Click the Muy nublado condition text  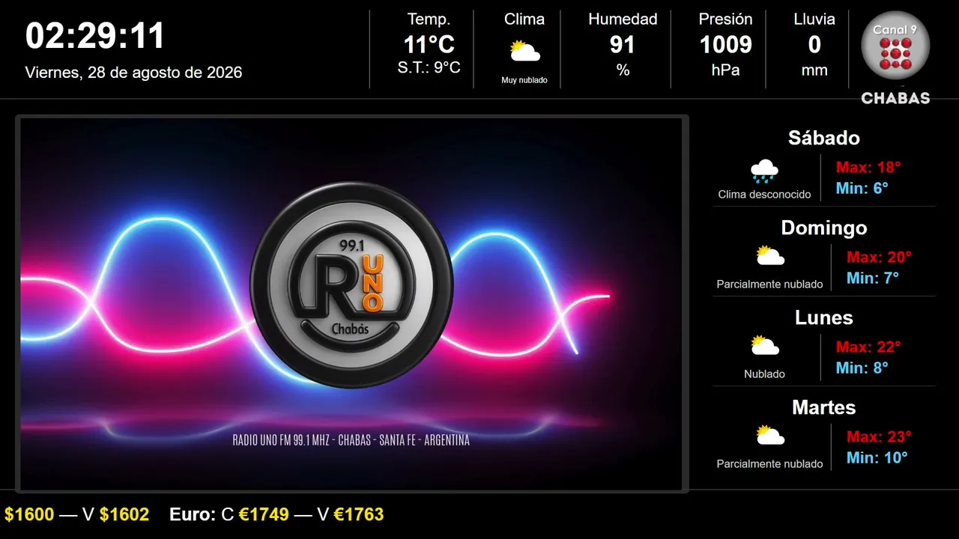(524, 80)
